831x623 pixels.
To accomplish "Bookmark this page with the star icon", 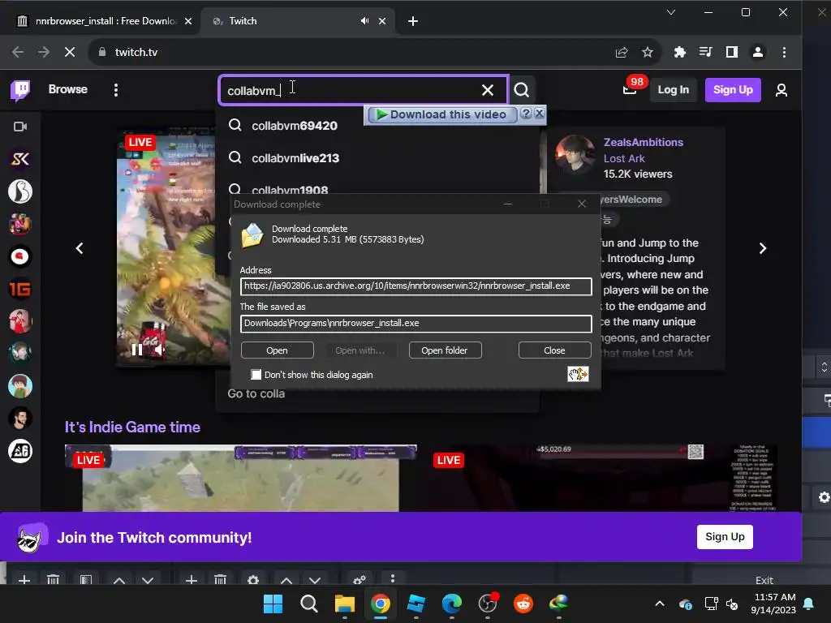I will tap(647, 52).
